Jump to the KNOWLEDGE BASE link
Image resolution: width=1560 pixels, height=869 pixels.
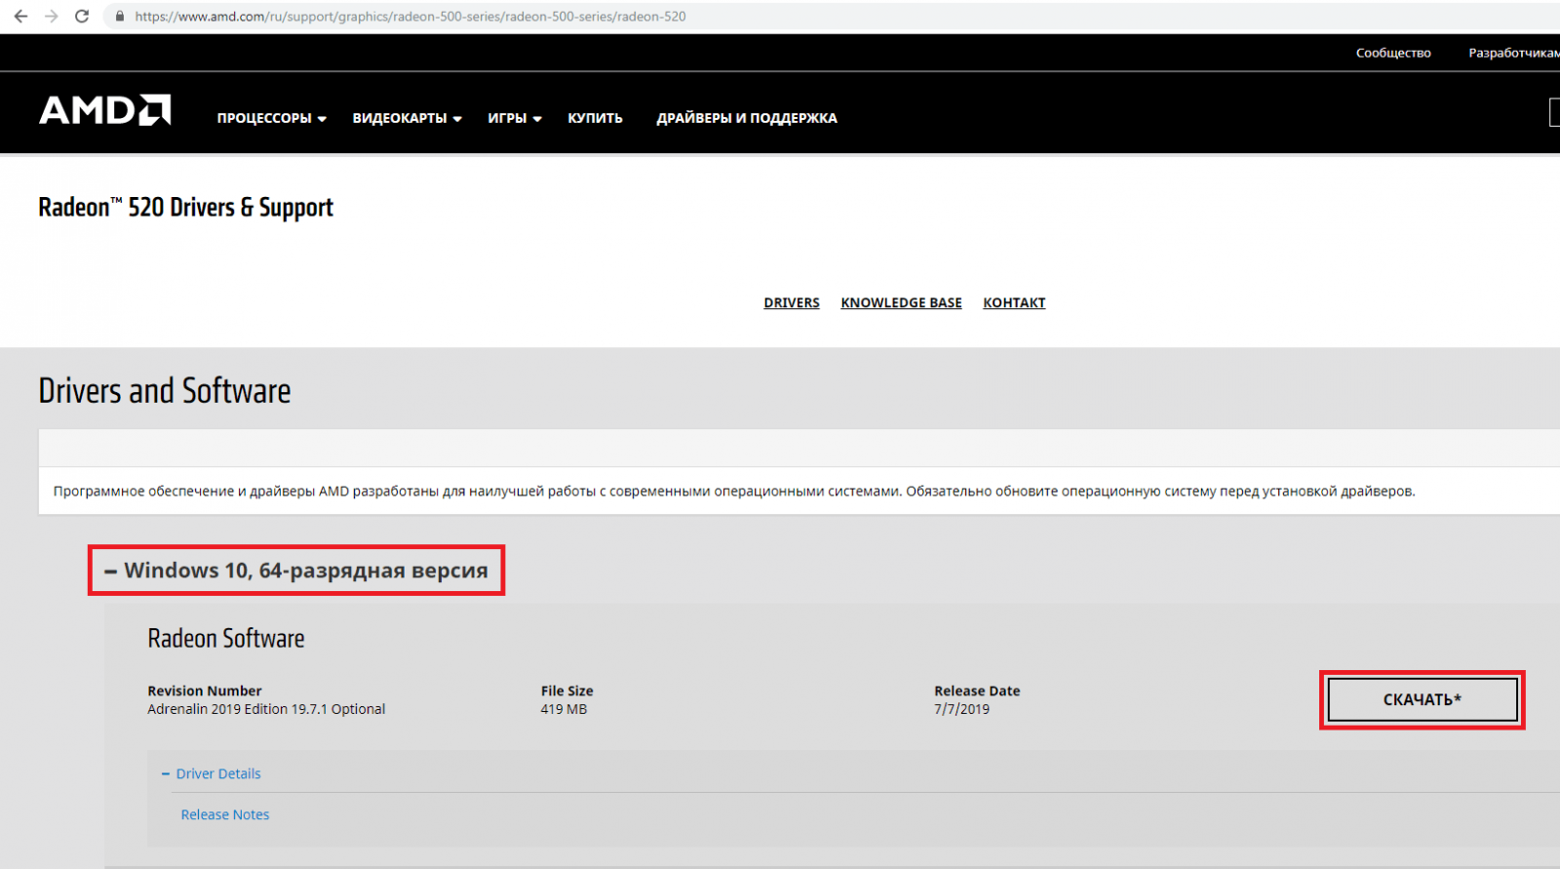(x=901, y=303)
